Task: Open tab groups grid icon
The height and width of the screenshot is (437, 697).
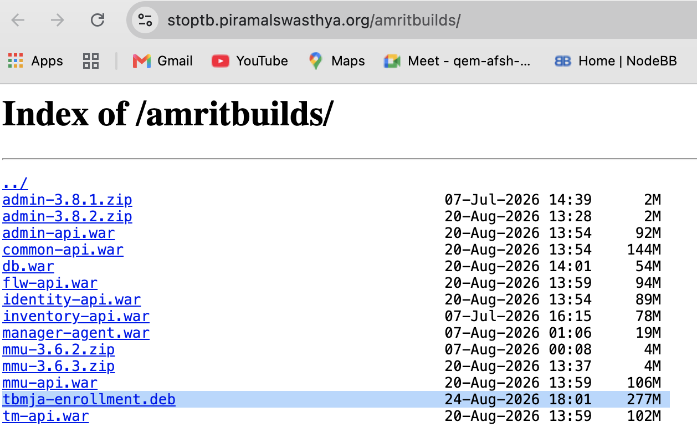Action: 90,60
